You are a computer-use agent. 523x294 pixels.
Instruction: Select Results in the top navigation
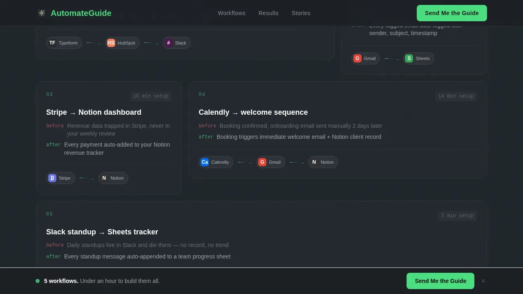point(268,13)
